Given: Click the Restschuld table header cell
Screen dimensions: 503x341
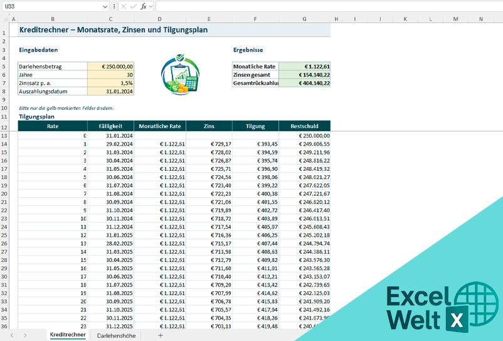Looking at the screenshot, I should point(304,126).
